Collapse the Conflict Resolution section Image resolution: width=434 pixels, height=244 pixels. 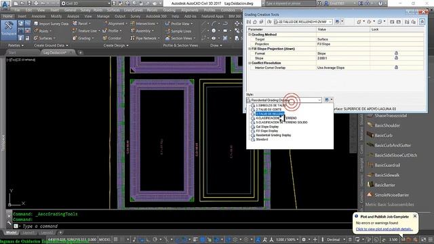[x=250, y=63]
